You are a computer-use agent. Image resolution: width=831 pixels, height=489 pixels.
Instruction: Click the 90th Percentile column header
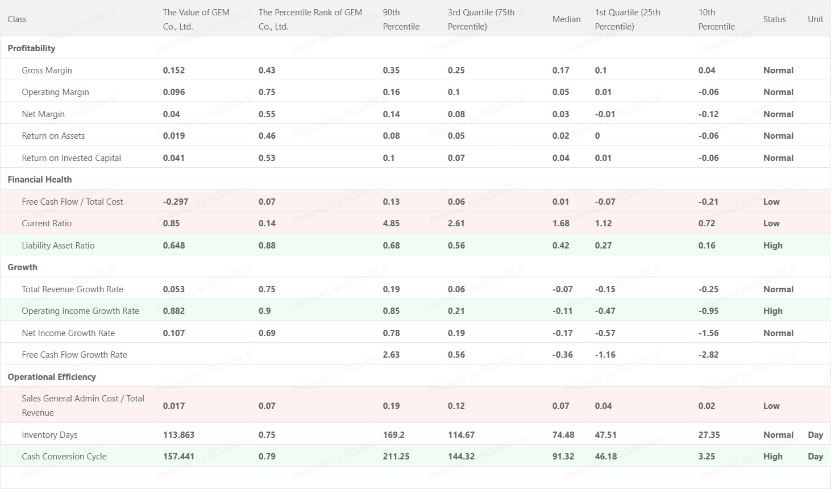click(x=401, y=19)
